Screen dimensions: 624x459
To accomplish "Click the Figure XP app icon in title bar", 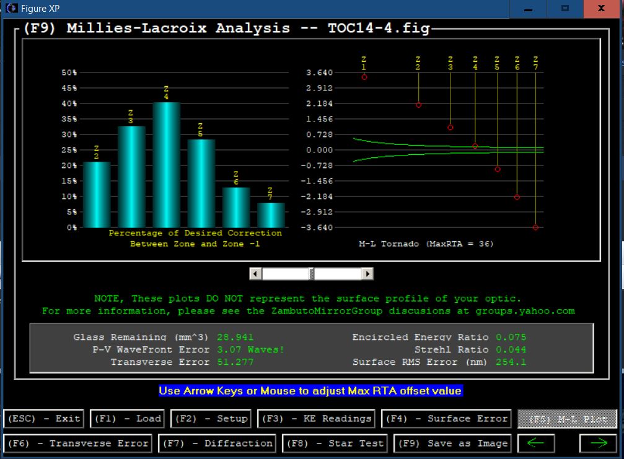I will click(12, 8).
